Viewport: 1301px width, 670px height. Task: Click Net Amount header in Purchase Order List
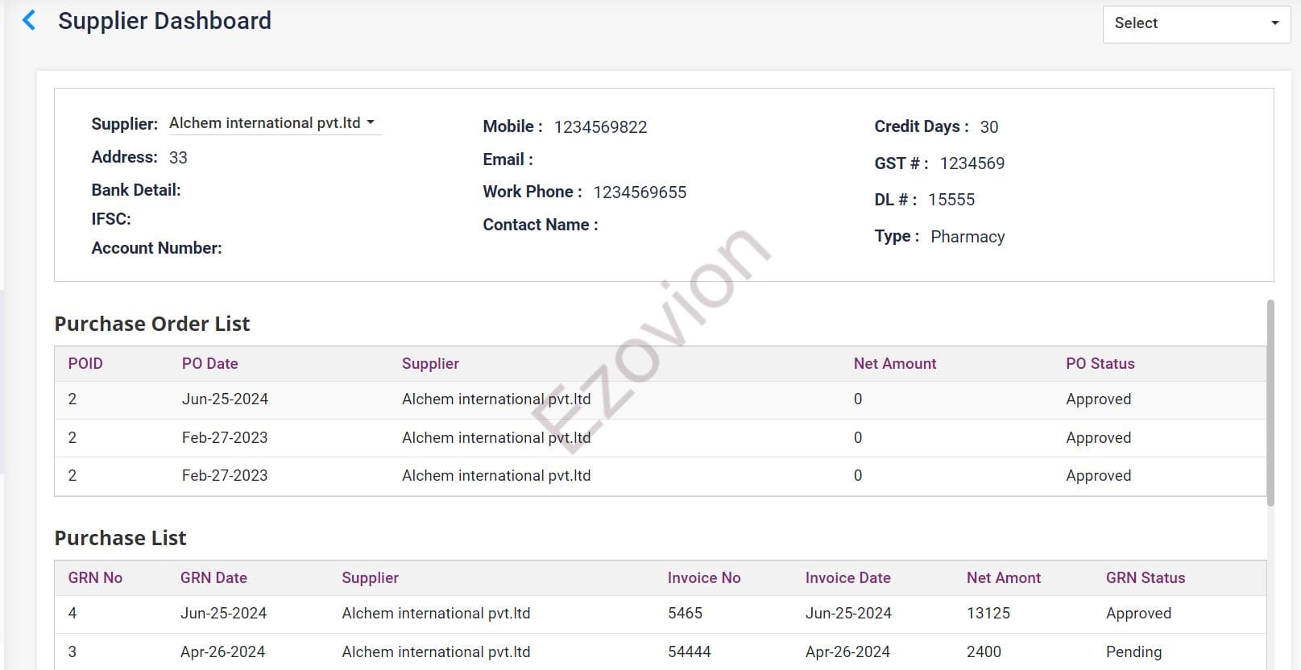[x=894, y=364]
